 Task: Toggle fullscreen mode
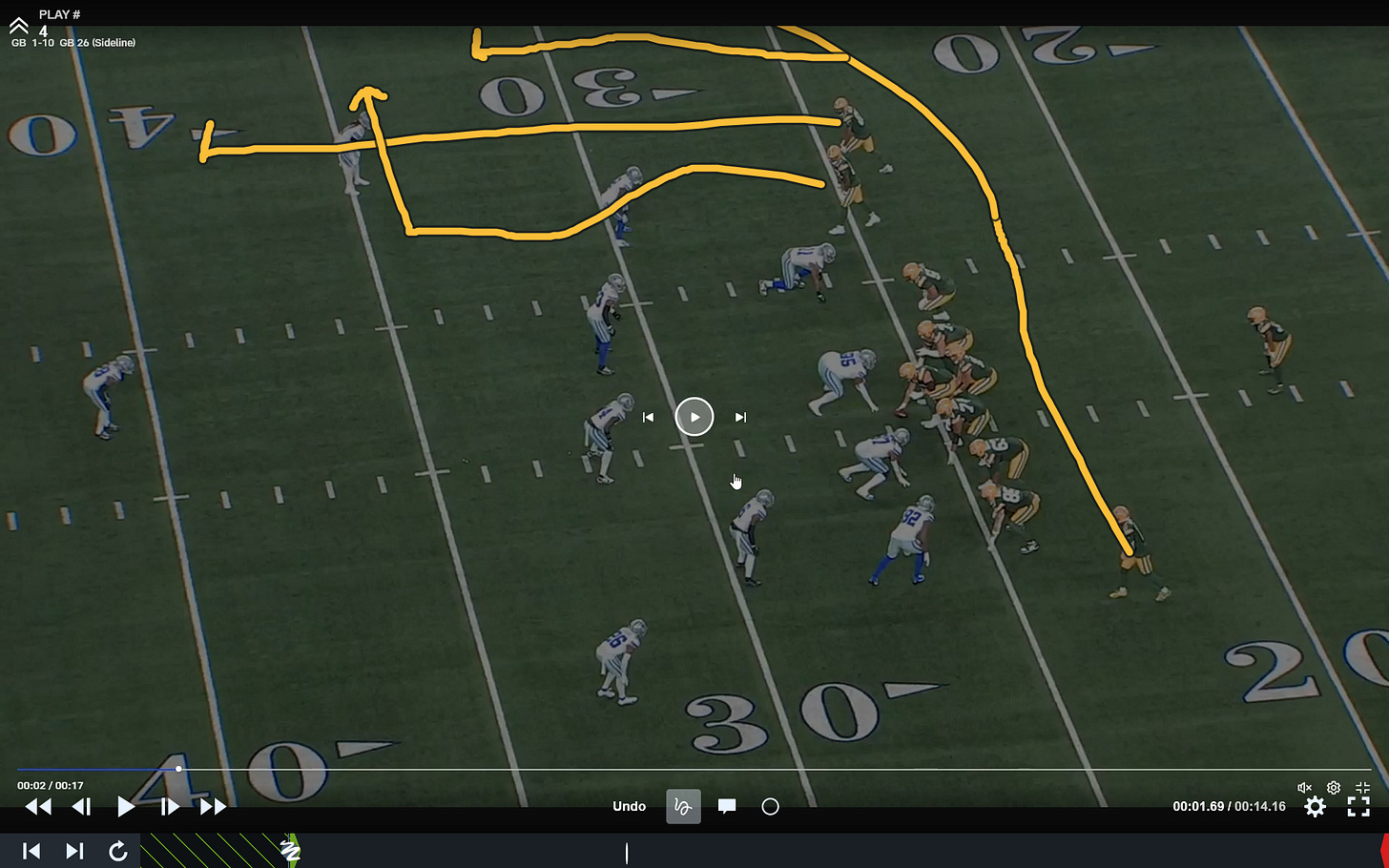(x=1358, y=807)
